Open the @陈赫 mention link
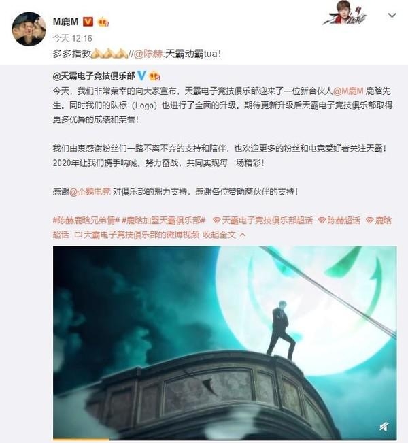The height and width of the screenshot is (443, 408). tap(148, 54)
